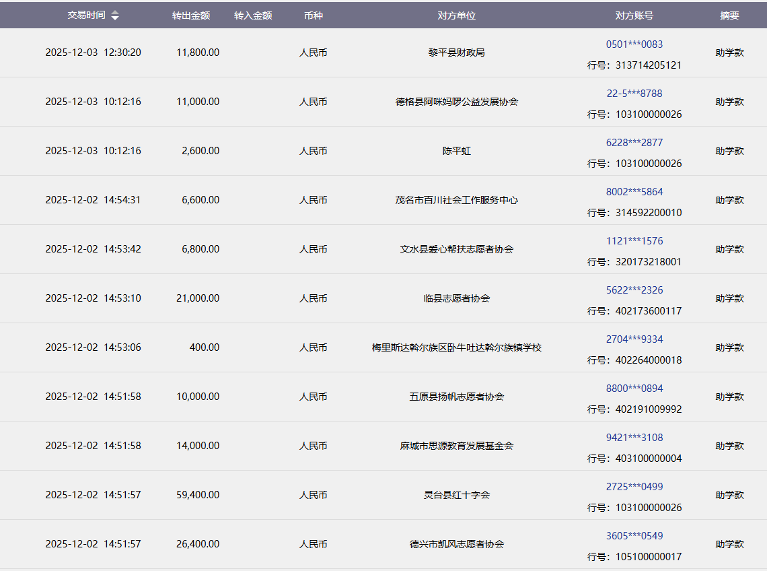Open account link 6228***2877
The height and width of the screenshot is (571, 767).
(x=634, y=143)
